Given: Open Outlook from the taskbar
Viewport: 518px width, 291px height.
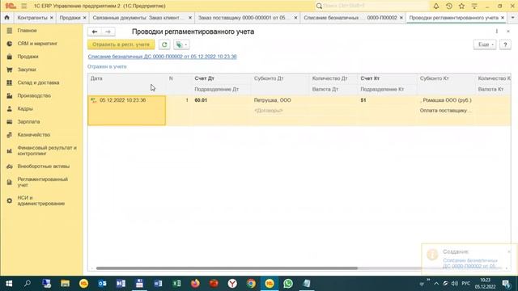Looking at the screenshot, I should click(102, 284).
